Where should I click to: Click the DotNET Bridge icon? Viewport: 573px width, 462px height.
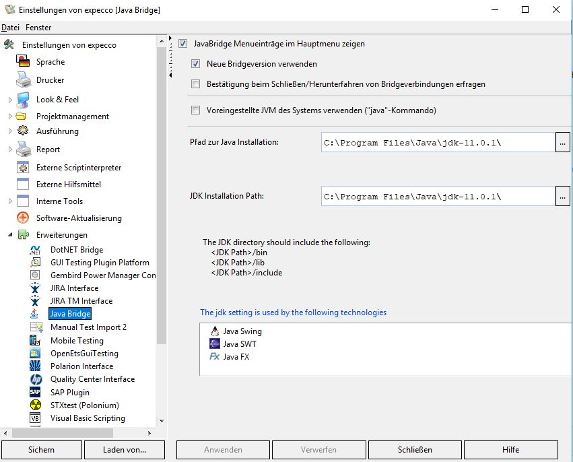tap(36, 249)
